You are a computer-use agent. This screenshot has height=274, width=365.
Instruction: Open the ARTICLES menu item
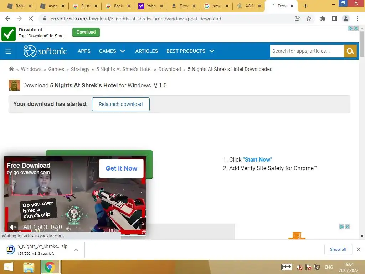[146, 51]
